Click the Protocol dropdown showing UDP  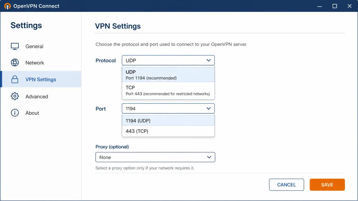(168, 60)
